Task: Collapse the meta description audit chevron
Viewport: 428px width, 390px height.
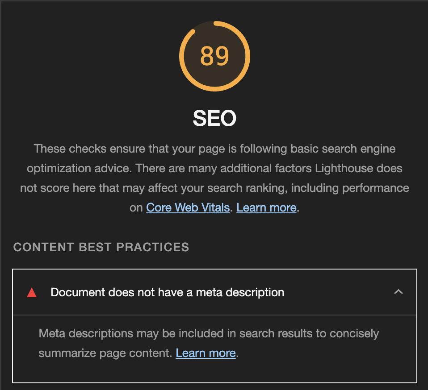Action: pyautogui.click(x=399, y=292)
